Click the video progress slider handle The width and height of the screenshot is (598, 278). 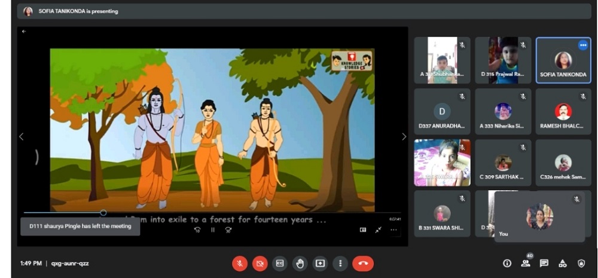click(103, 213)
